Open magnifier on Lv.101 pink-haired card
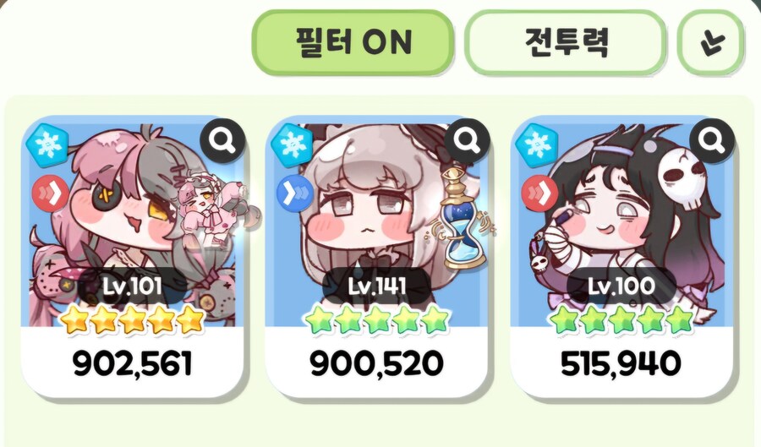The height and width of the screenshot is (447, 761). click(x=222, y=139)
